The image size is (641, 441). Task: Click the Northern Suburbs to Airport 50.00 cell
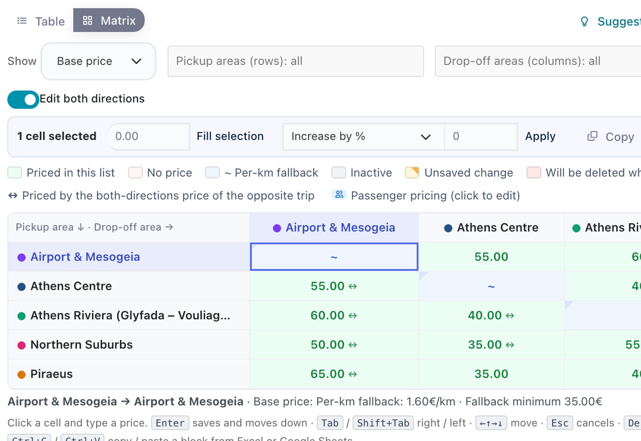[334, 345]
